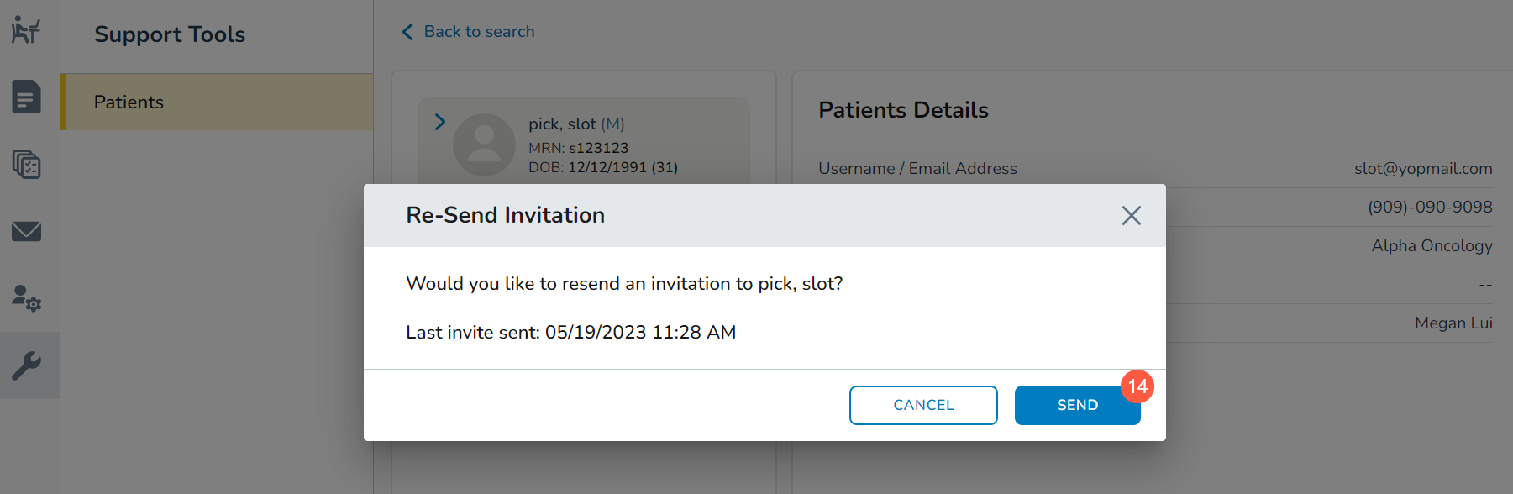Select the wrench Support Tools icon

click(26, 365)
